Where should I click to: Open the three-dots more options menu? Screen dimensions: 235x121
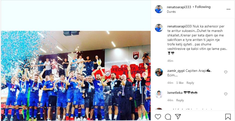tap(228, 9)
